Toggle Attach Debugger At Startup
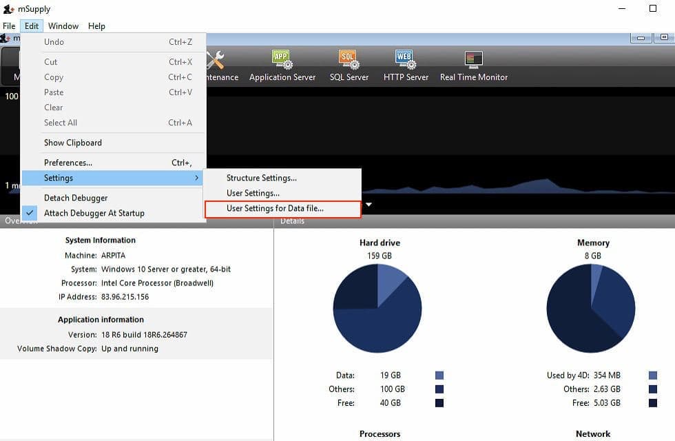This screenshot has width=675, height=441. (94, 213)
